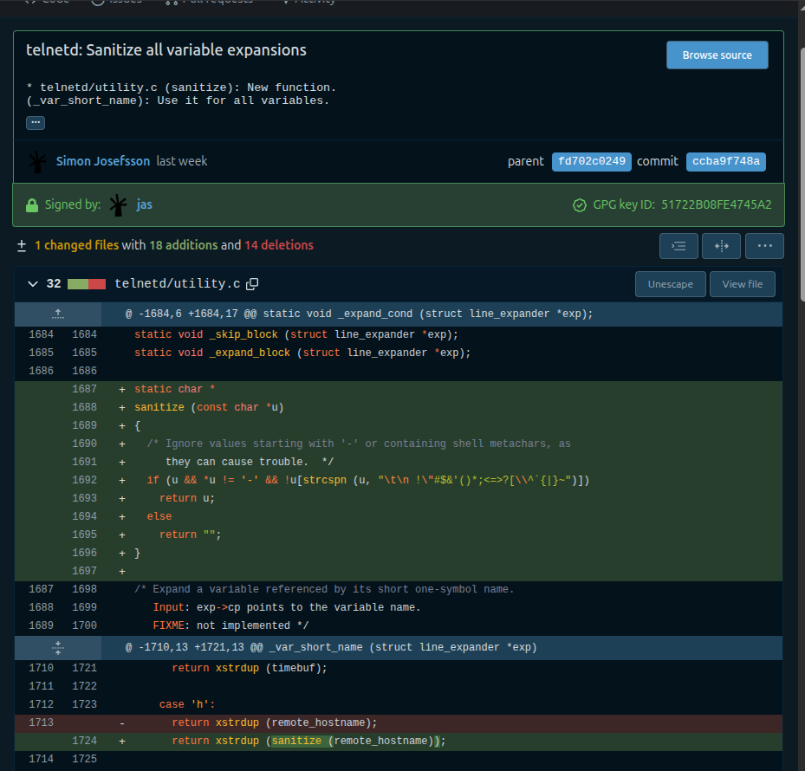
Task: Click the jas signer avatar
Action: 118,205
